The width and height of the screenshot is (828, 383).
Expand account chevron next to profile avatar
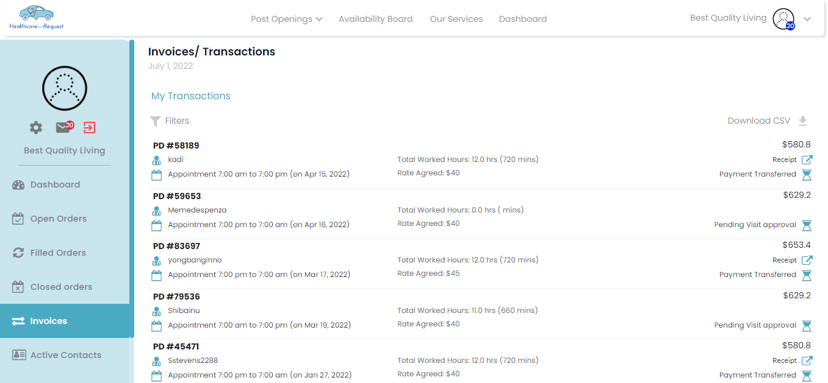pyautogui.click(x=807, y=19)
